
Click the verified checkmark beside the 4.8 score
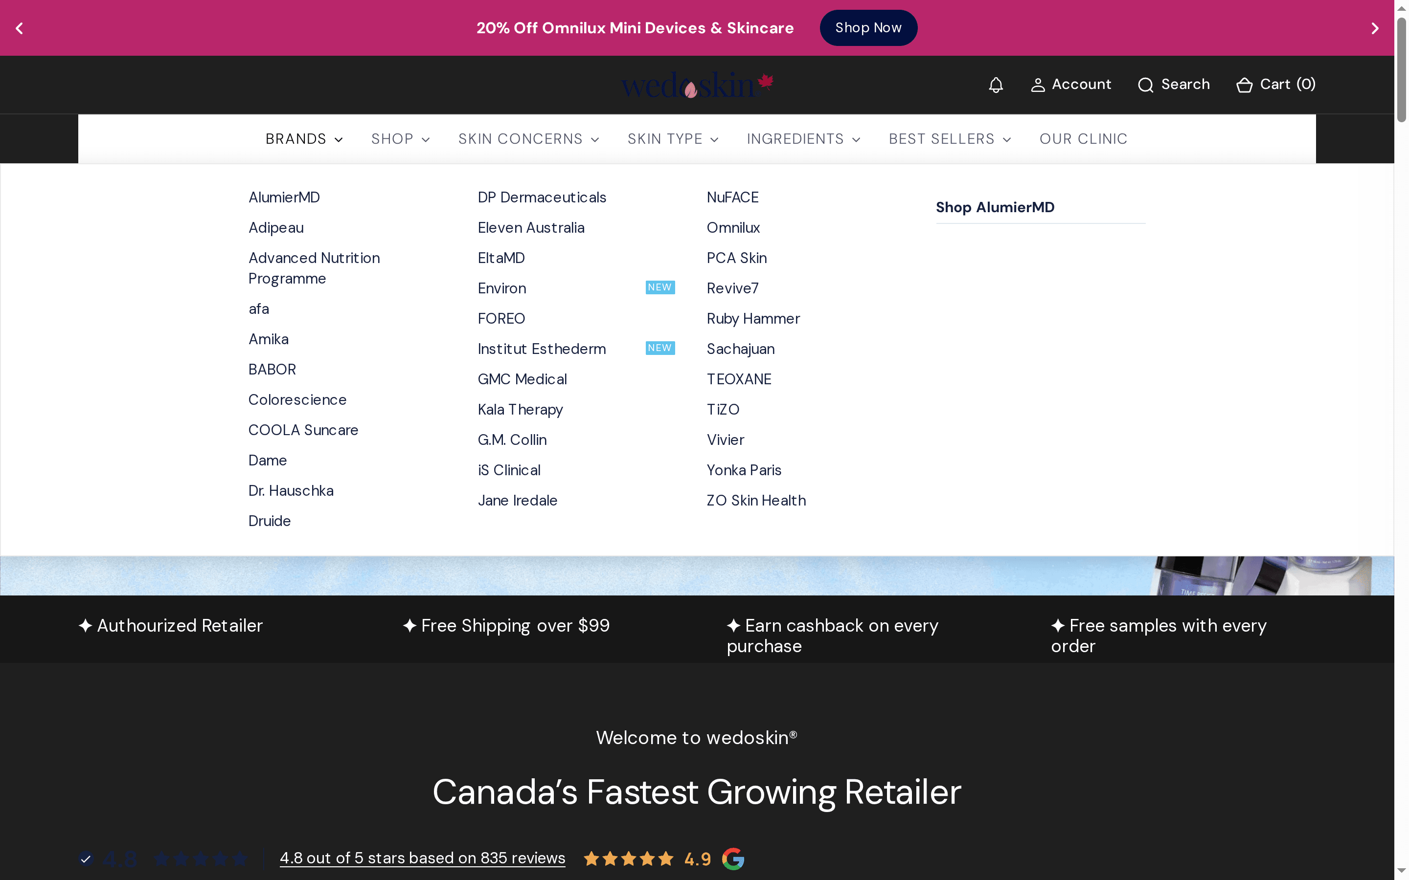87,858
